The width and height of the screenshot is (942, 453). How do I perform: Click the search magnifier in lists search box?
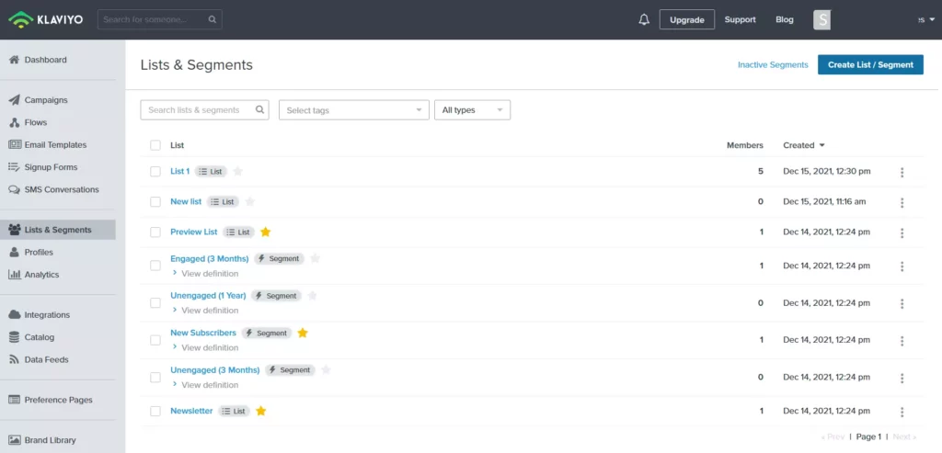coord(260,110)
